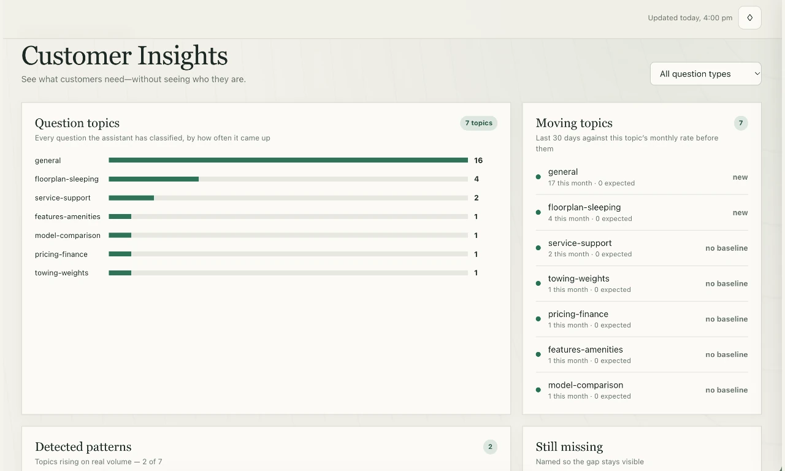
Task: Click the model-comparison label in Question topics
Action: click(67, 235)
